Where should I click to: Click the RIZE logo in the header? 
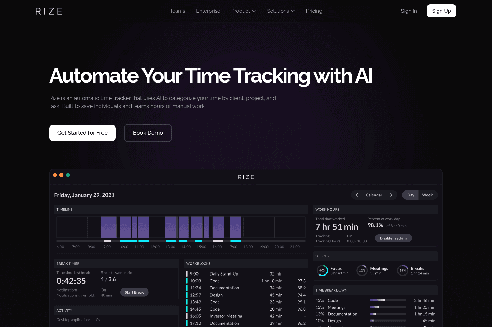point(49,11)
